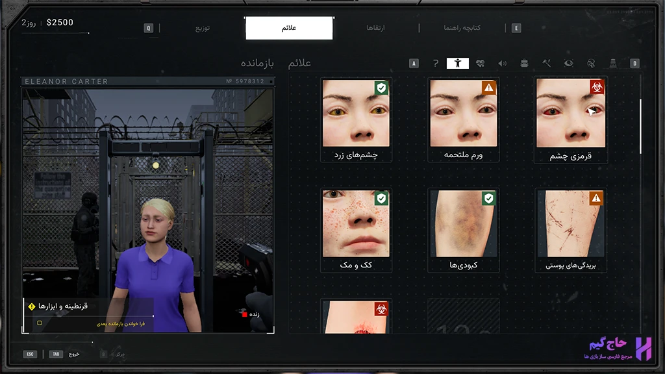Click the D key next-category hint

[634, 63]
